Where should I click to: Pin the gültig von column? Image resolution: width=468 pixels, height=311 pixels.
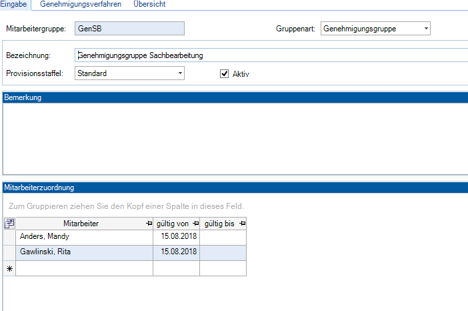[195, 224]
